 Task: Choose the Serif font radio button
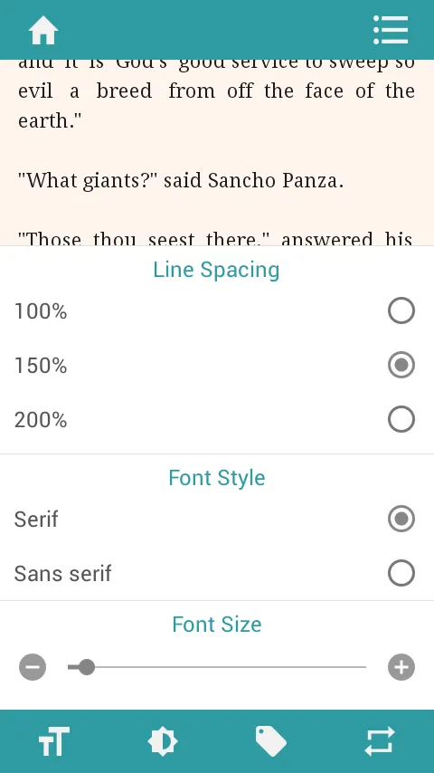click(401, 519)
